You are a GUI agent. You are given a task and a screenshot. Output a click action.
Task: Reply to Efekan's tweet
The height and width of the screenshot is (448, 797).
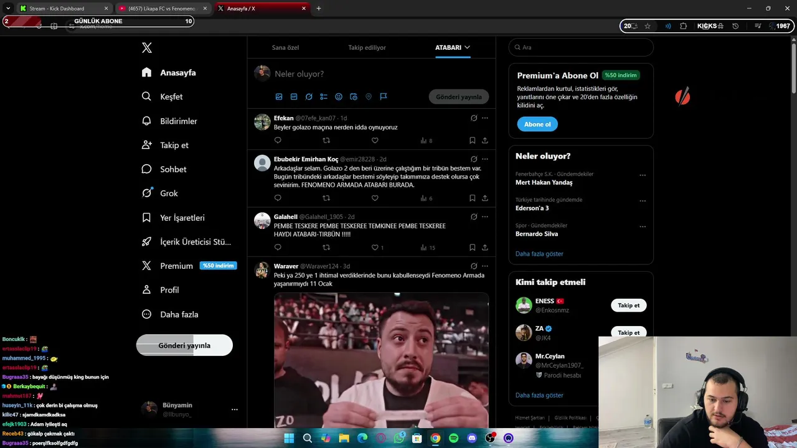(278, 141)
